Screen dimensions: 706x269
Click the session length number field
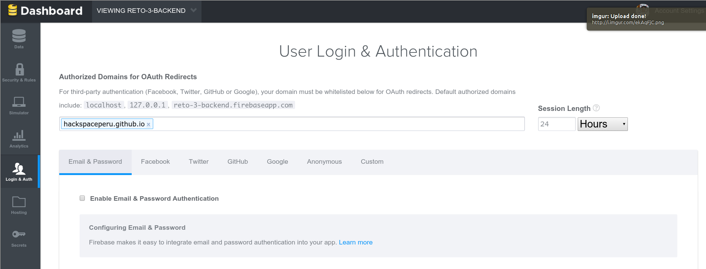click(557, 124)
